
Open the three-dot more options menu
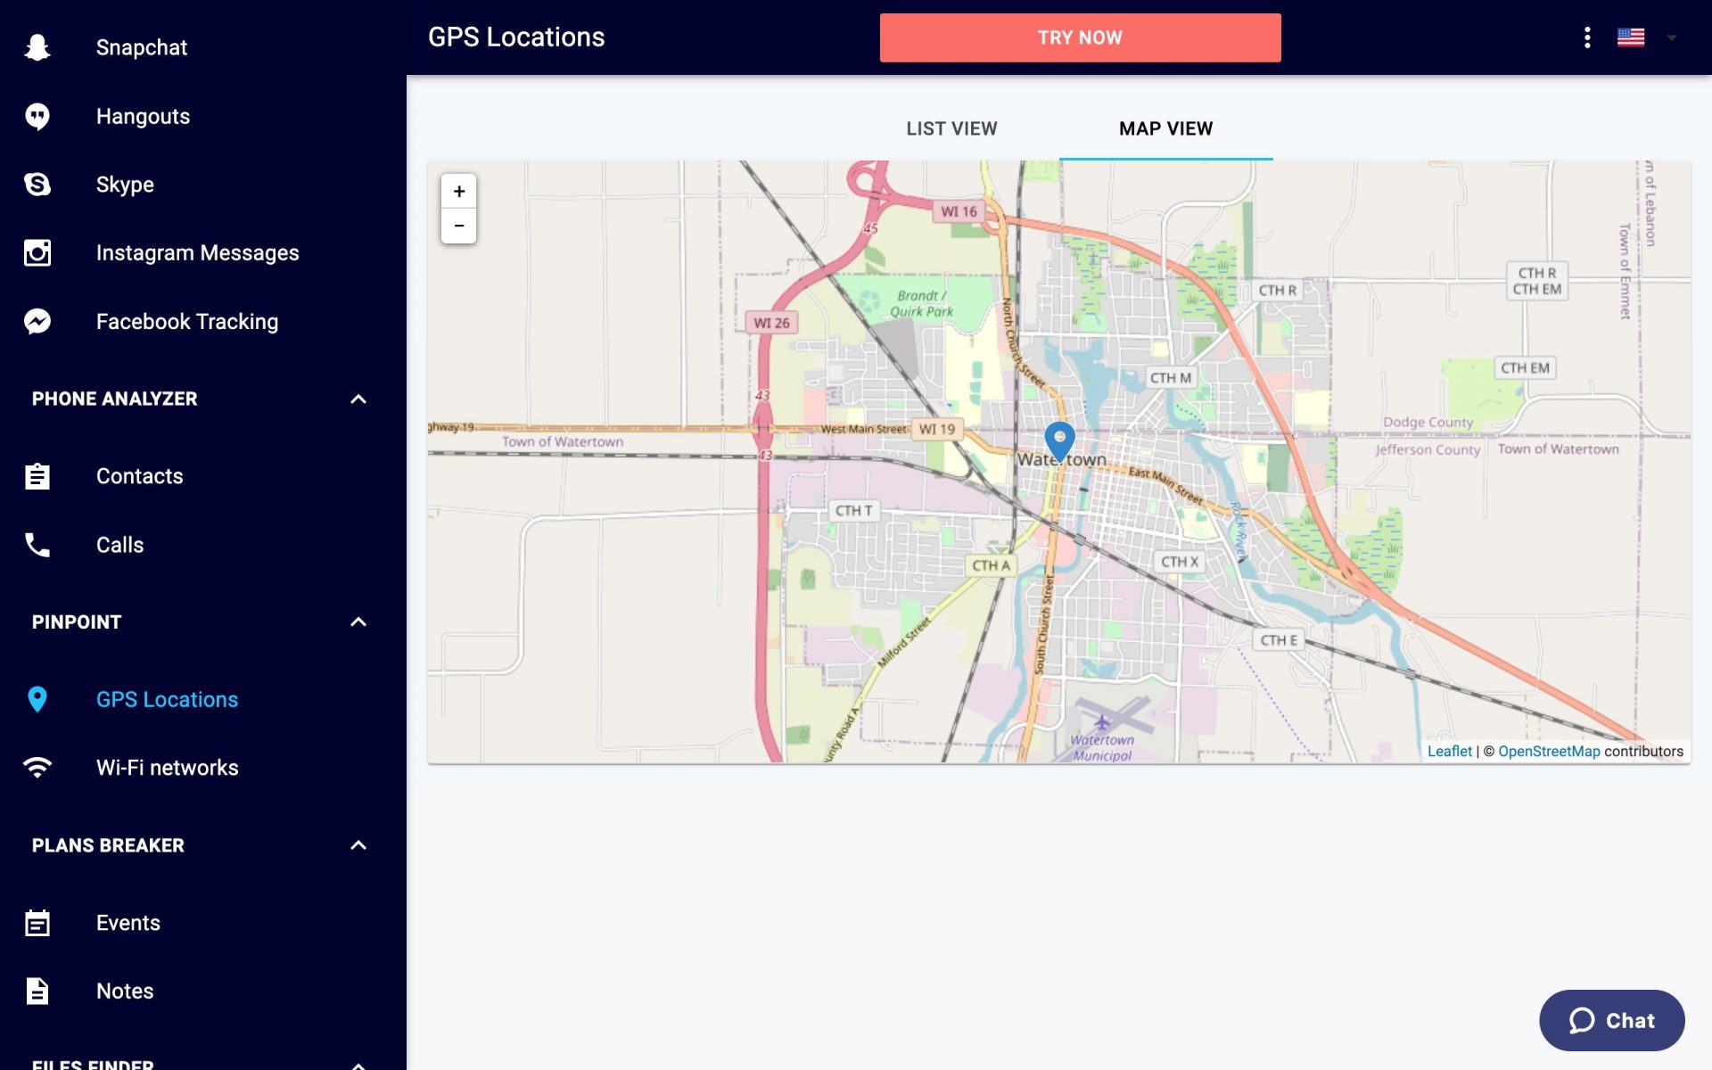coord(1587,37)
